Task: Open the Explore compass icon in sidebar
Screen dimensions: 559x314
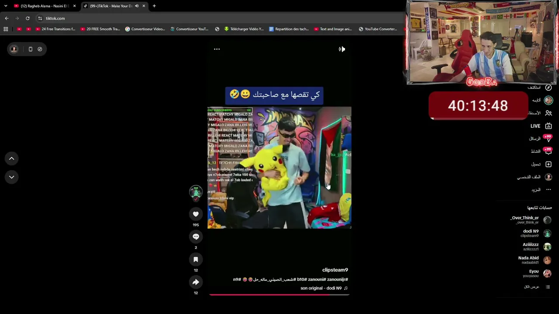Action: point(549,88)
